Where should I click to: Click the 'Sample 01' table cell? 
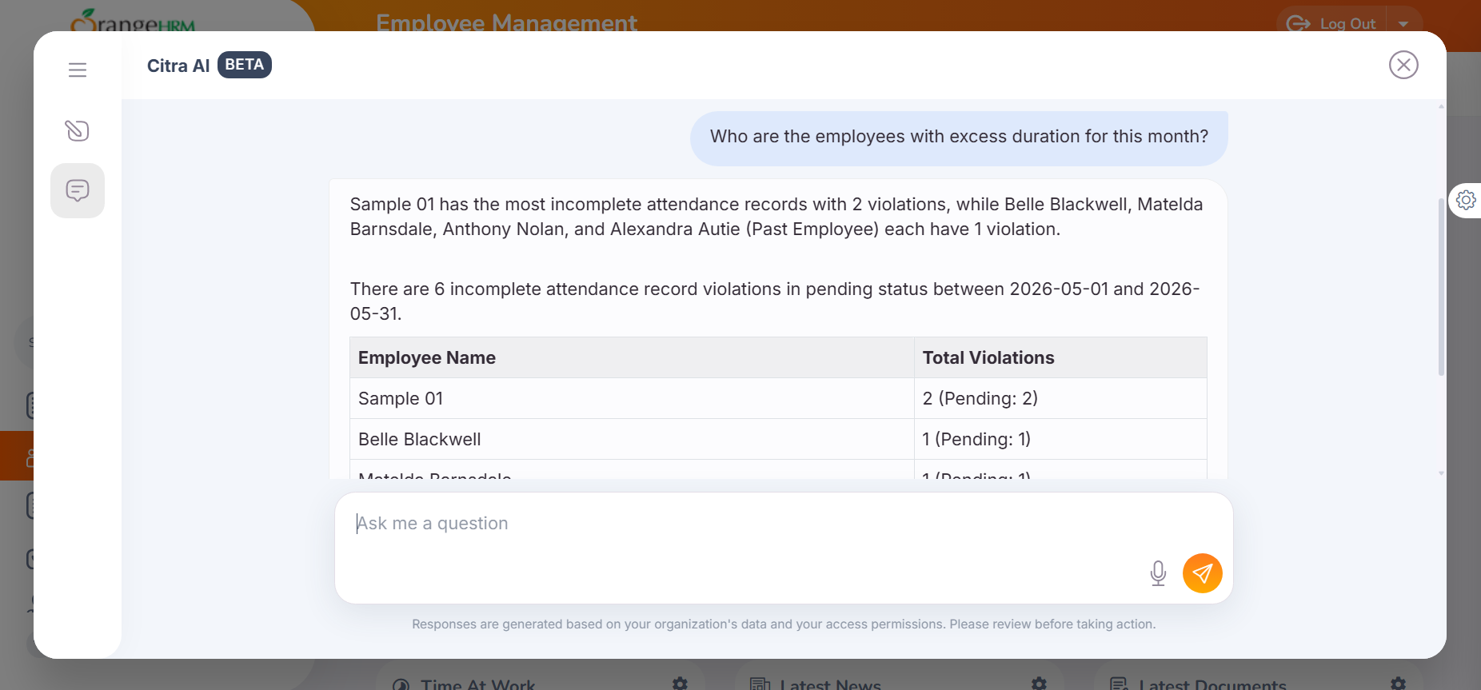pos(632,398)
